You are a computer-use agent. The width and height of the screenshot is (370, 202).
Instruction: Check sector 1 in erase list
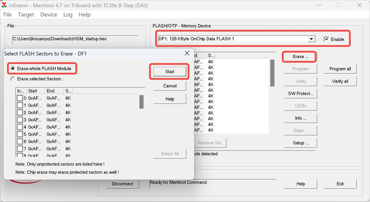point(20,105)
